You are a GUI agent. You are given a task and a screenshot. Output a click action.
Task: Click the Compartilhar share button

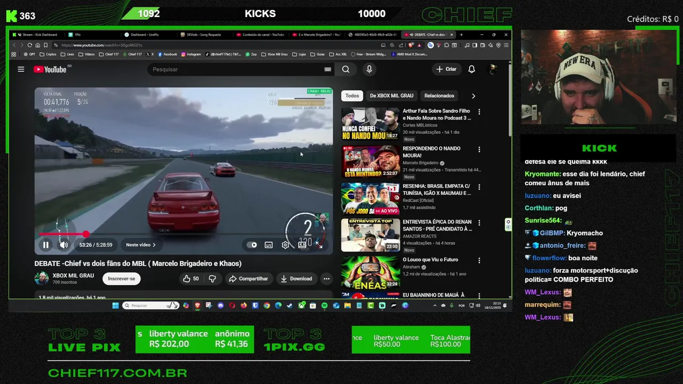pyautogui.click(x=248, y=278)
